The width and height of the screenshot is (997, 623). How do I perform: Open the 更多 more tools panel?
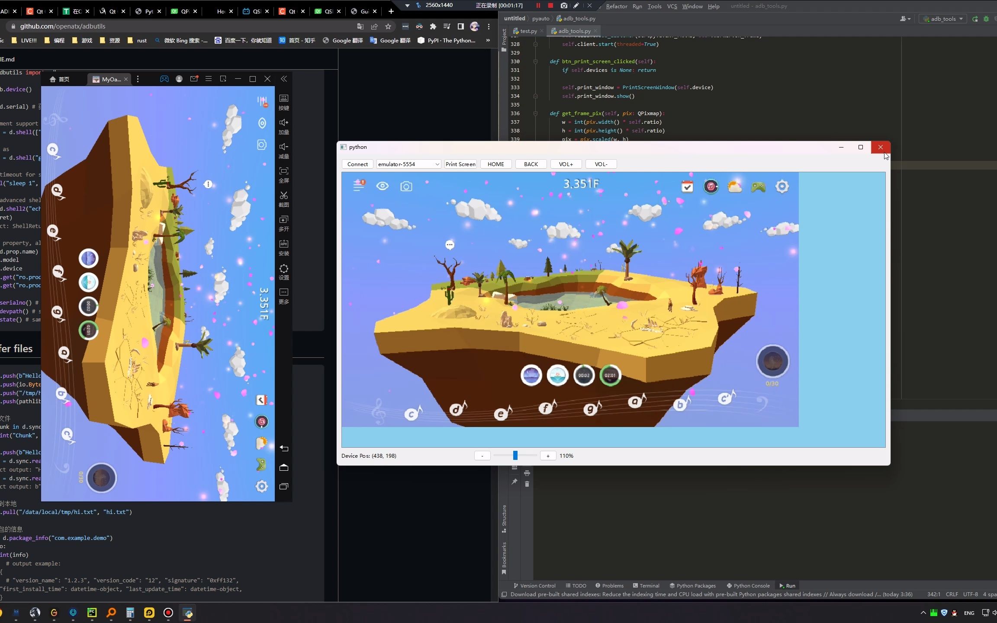(283, 296)
